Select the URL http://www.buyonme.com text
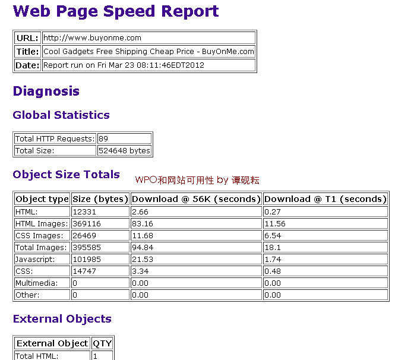395x360 pixels. pos(92,38)
